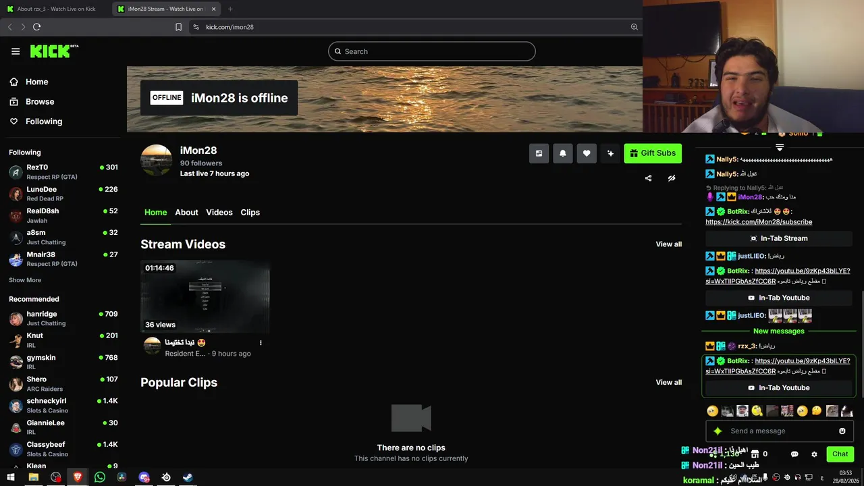Open Knut recommended channel
Screen dimensions: 864x486
pos(63,340)
